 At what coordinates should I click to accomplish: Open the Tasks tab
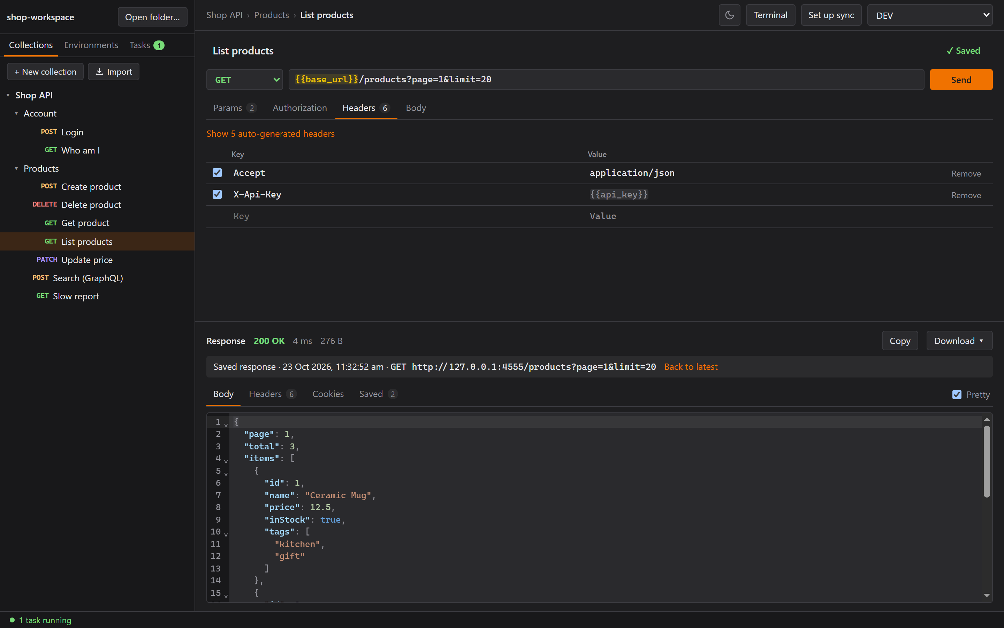[x=147, y=45]
